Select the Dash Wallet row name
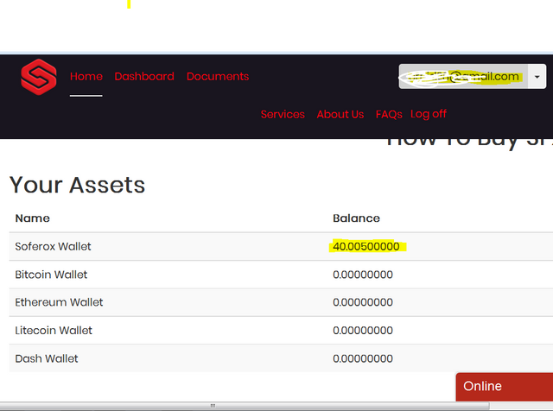This screenshot has height=411, width=553. tap(47, 359)
